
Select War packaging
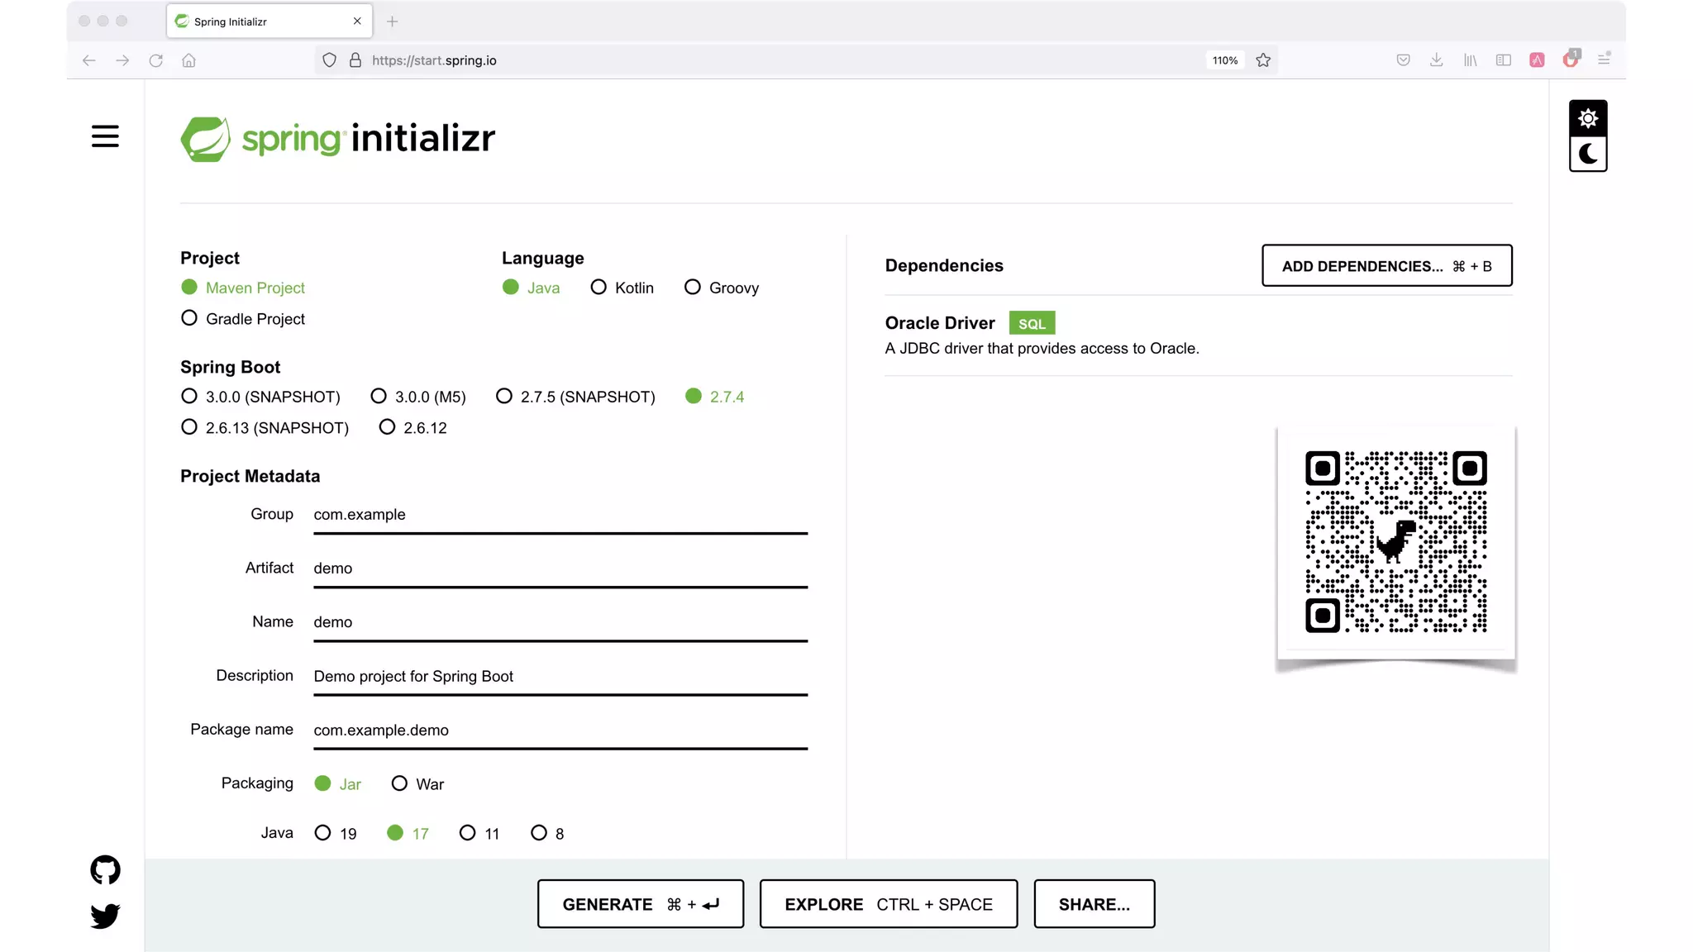tap(399, 783)
